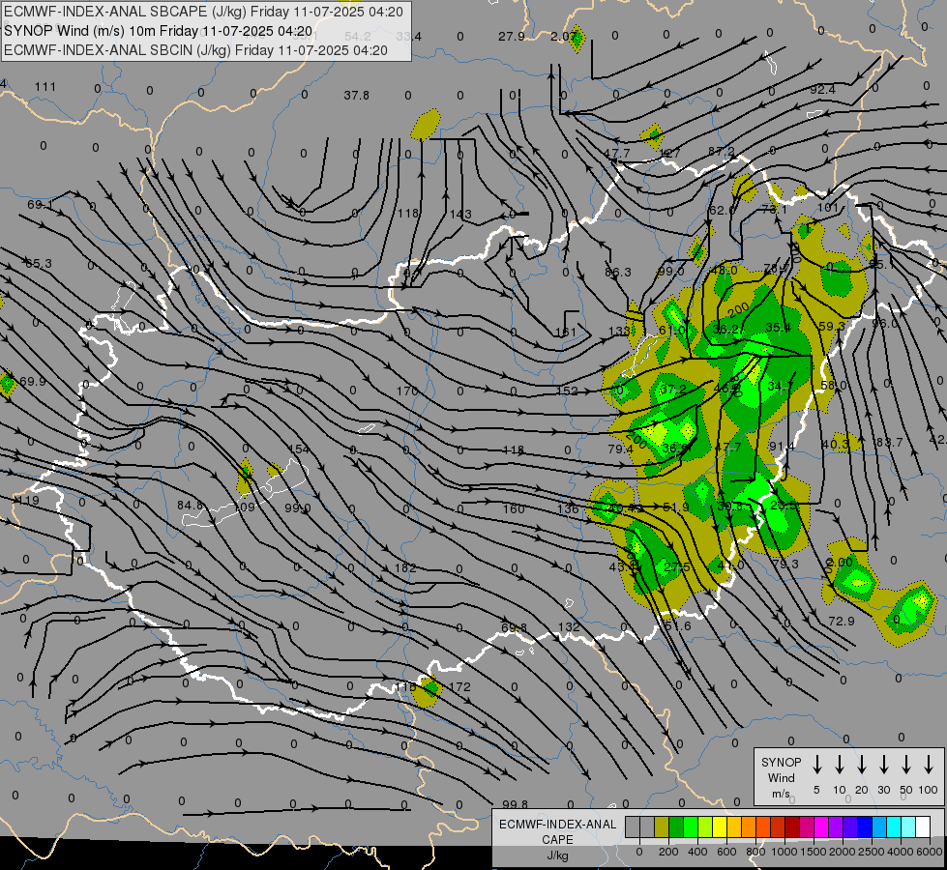Pick the bright magenta swatch left of the 2000 tick
Screen dimensions: 947x870
pyautogui.click(x=821, y=826)
